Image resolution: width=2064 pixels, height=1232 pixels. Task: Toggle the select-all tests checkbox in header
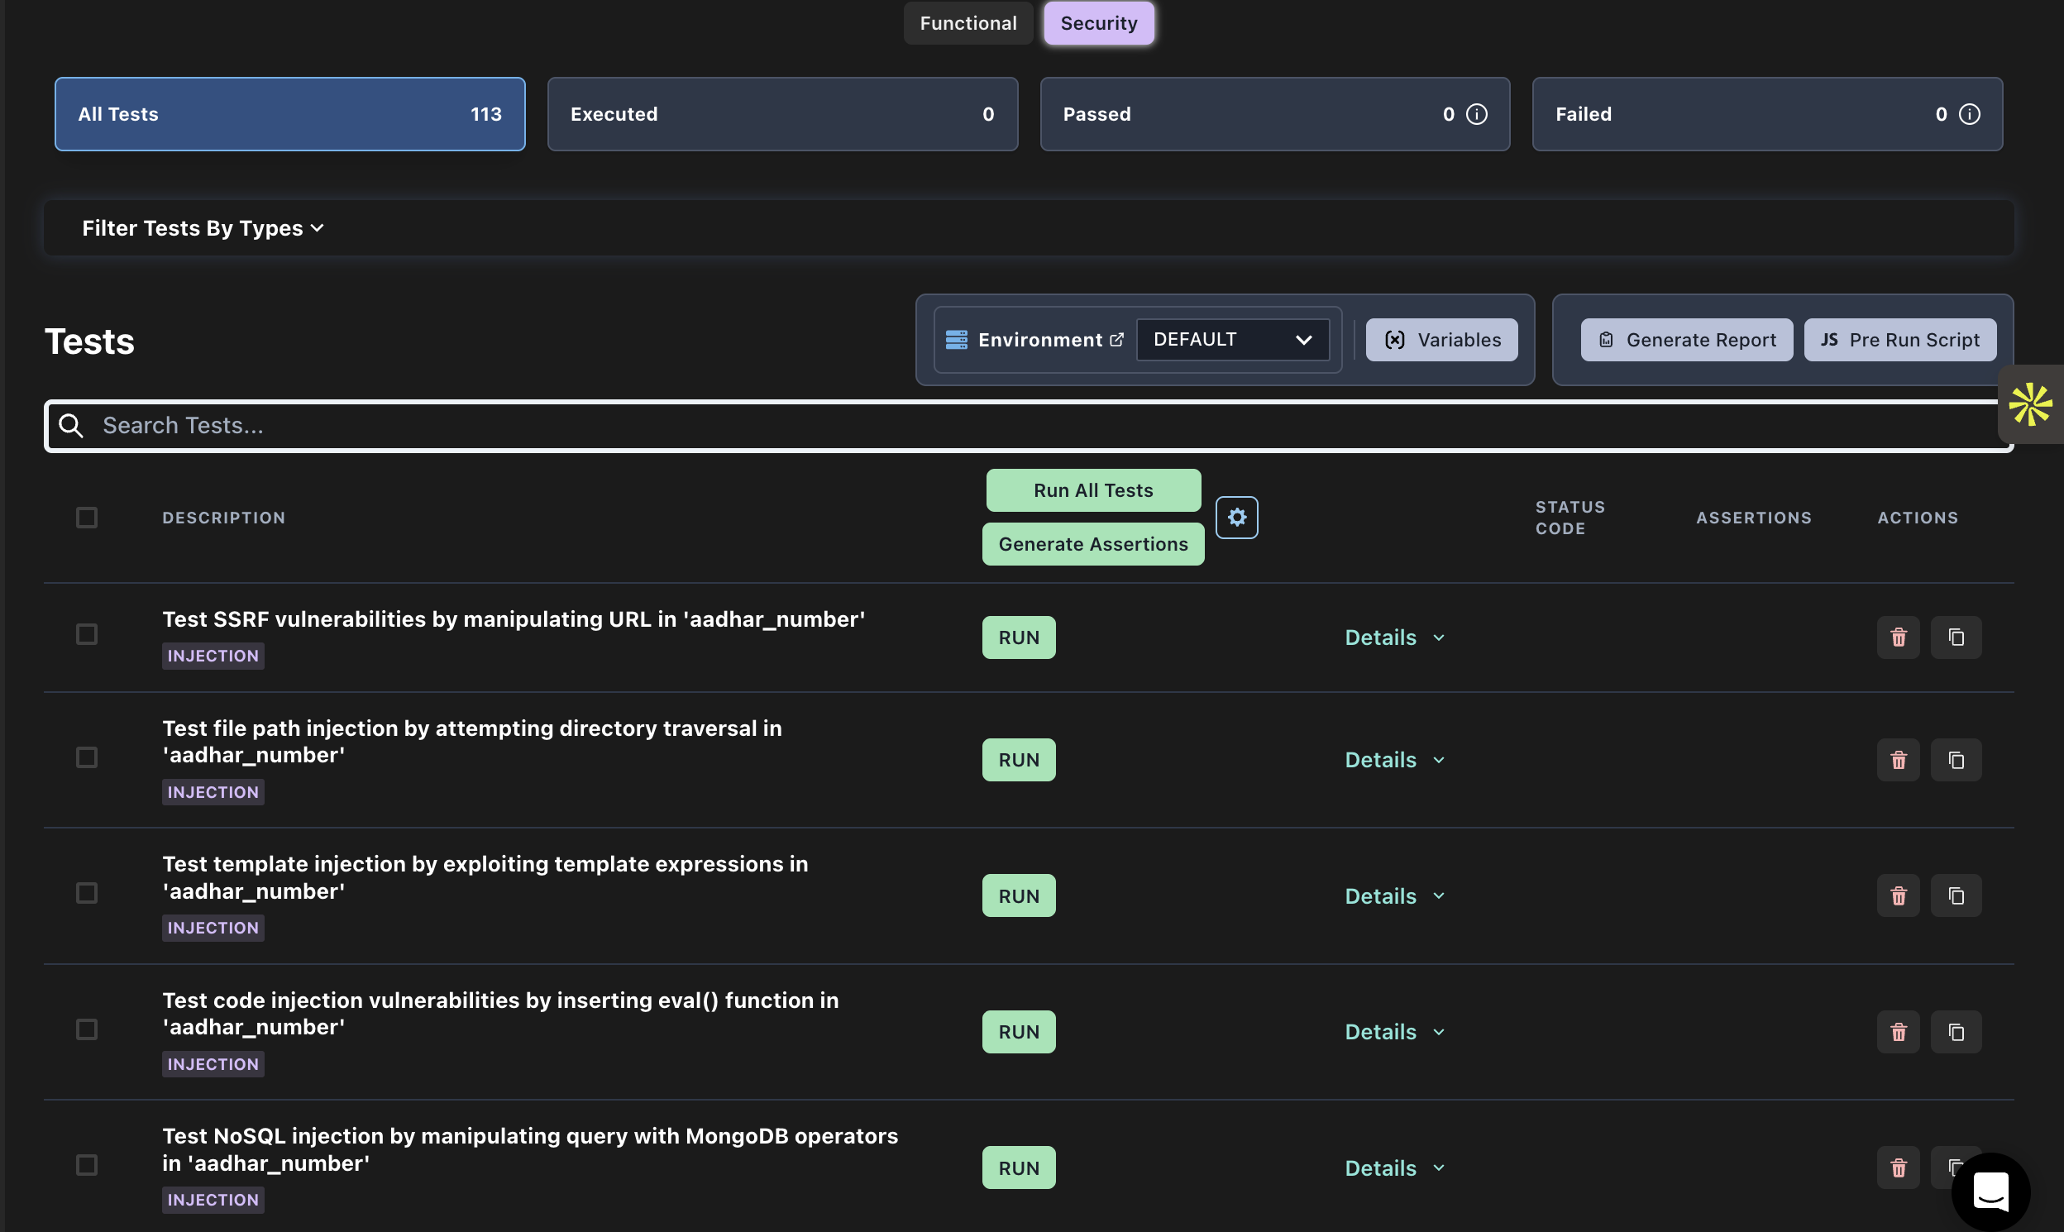click(x=86, y=518)
